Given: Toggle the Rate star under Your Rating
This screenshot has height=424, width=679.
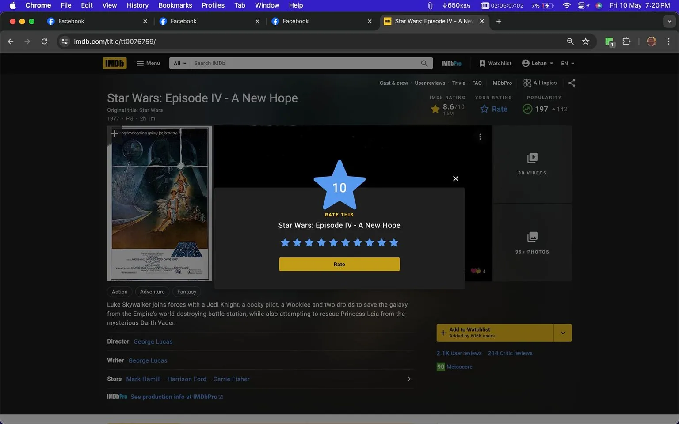Looking at the screenshot, I should pyautogui.click(x=483, y=109).
